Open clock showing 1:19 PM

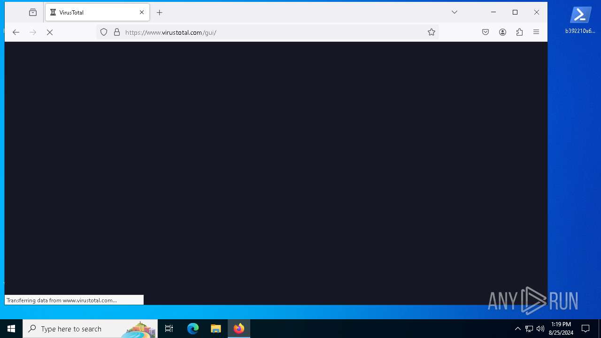pyautogui.click(x=561, y=329)
